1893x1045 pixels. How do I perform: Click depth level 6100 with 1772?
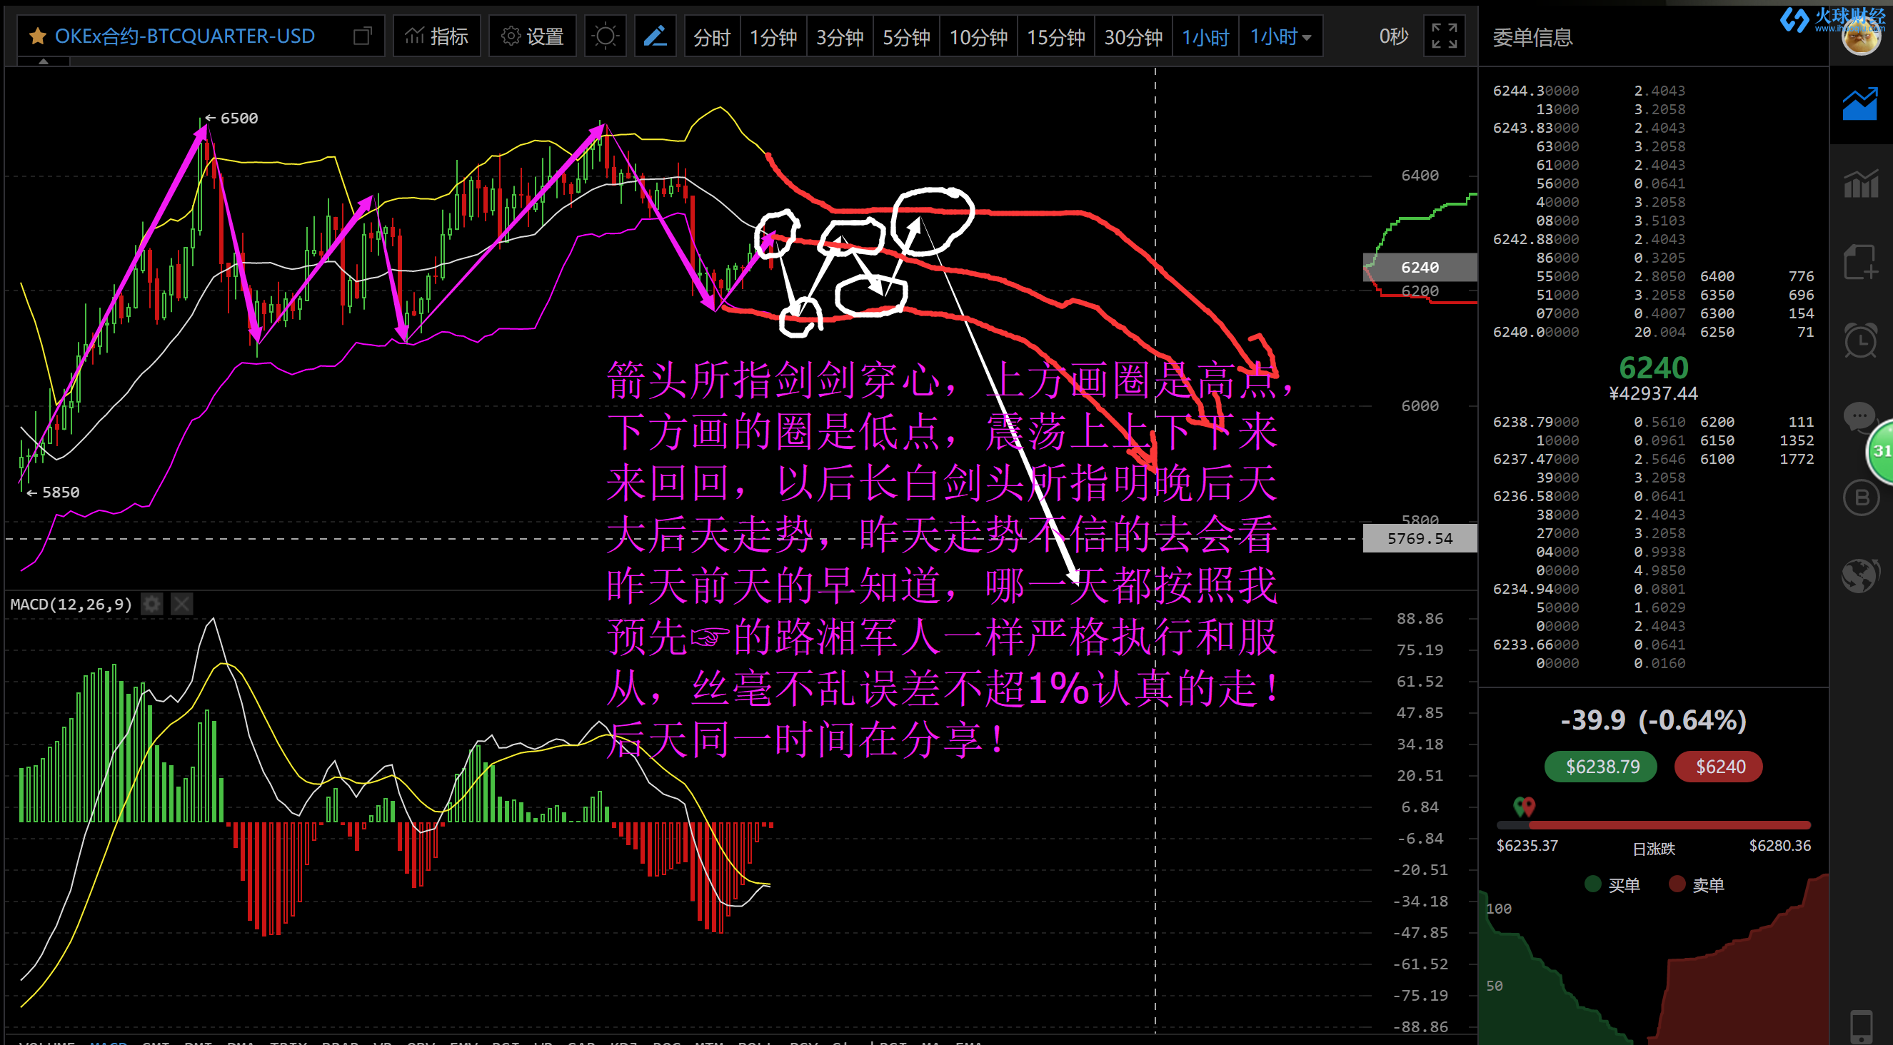pos(1757,459)
